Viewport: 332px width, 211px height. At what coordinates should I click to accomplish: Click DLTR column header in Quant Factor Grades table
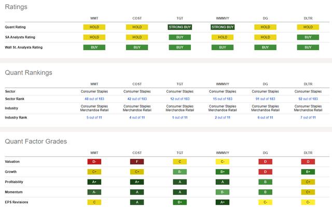pyautogui.click(x=308, y=153)
